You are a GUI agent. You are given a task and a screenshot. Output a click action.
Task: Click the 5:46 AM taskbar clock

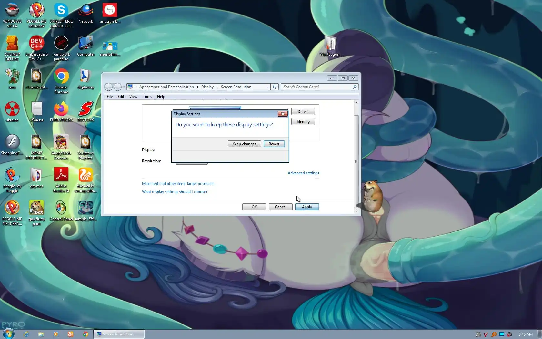pos(526,334)
